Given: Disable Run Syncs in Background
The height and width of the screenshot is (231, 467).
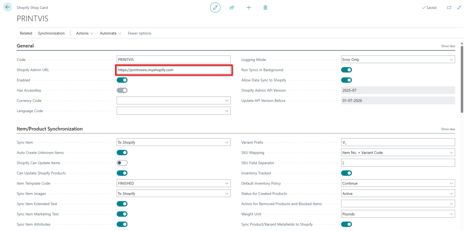Looking at the screenshot, I should (x=346, y=70).
